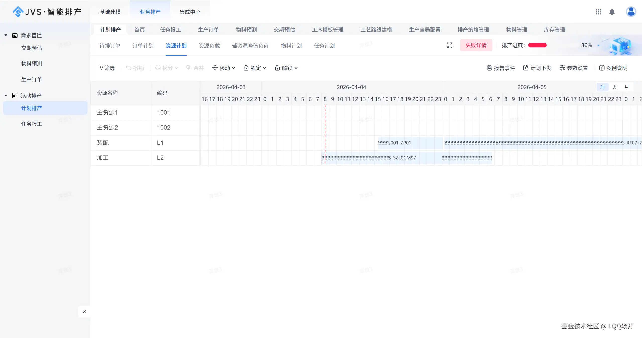Expand the 锁定 (lock) dropdown

(x=255, y=68)
